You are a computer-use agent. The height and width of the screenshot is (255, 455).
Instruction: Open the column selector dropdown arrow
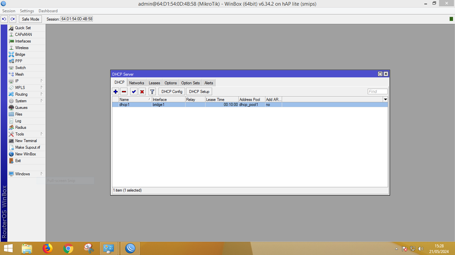tap(385, 100)
